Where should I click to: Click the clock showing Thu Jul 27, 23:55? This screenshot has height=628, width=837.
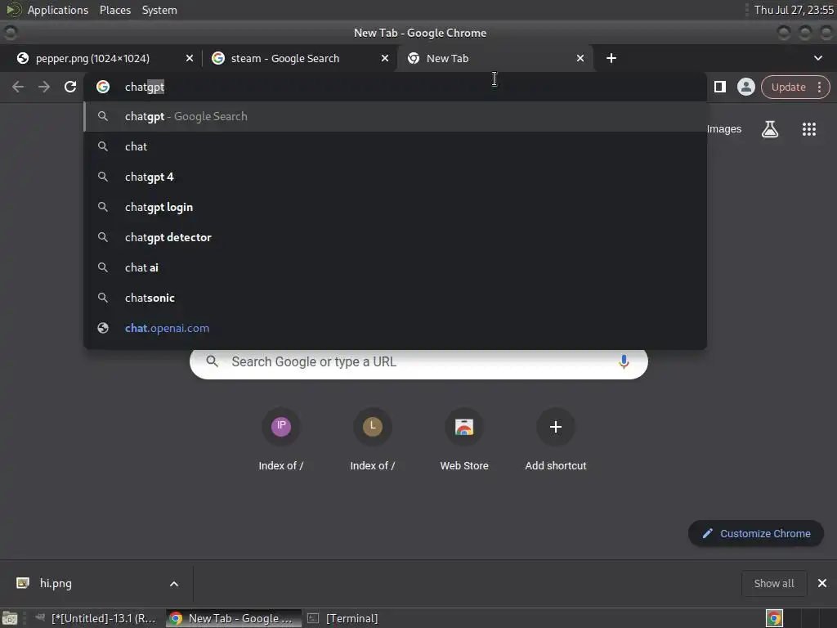point(794,10)
